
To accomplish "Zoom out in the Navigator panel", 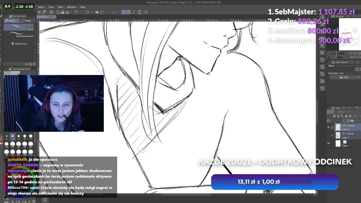I will [x=355, y=53].
